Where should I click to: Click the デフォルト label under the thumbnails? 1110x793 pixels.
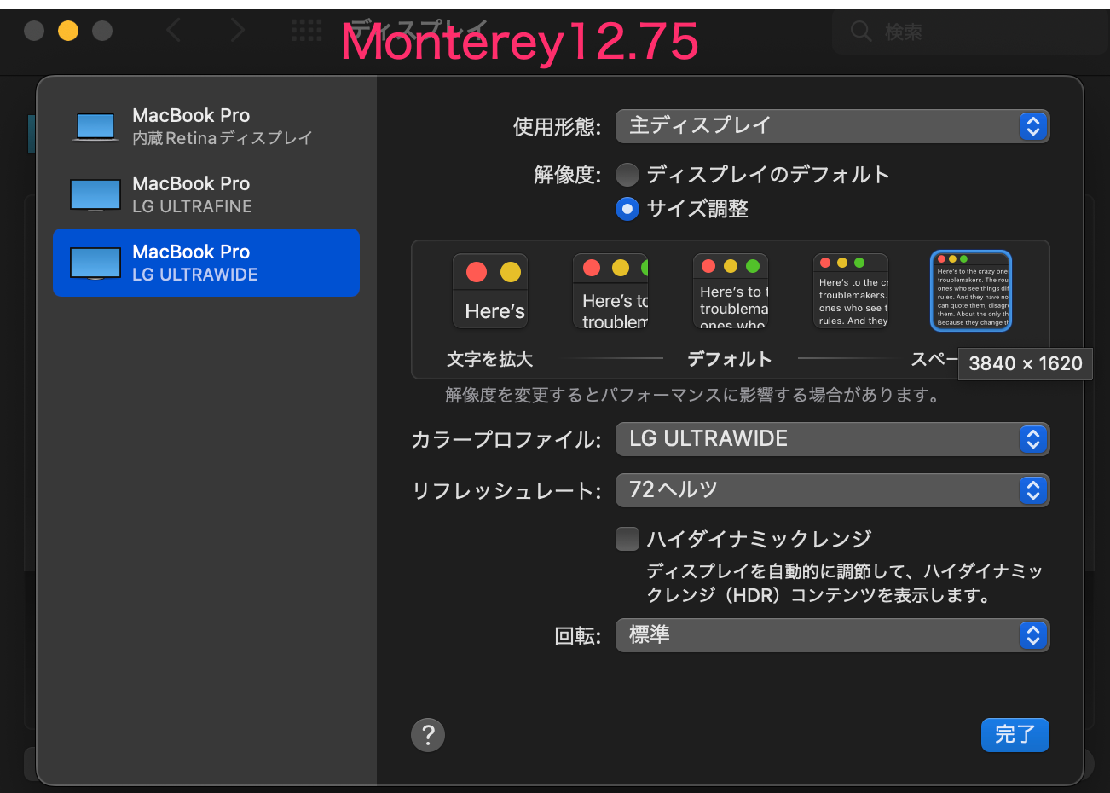(730, 359)
